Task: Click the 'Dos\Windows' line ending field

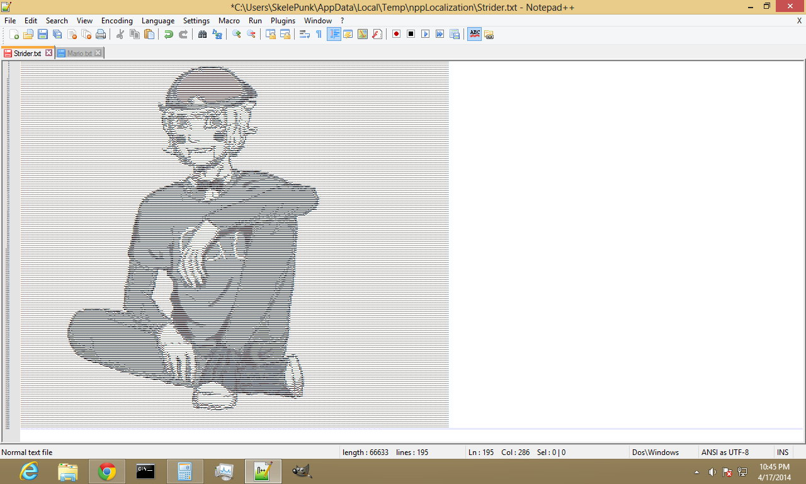Action: click(x=656, y=452)
